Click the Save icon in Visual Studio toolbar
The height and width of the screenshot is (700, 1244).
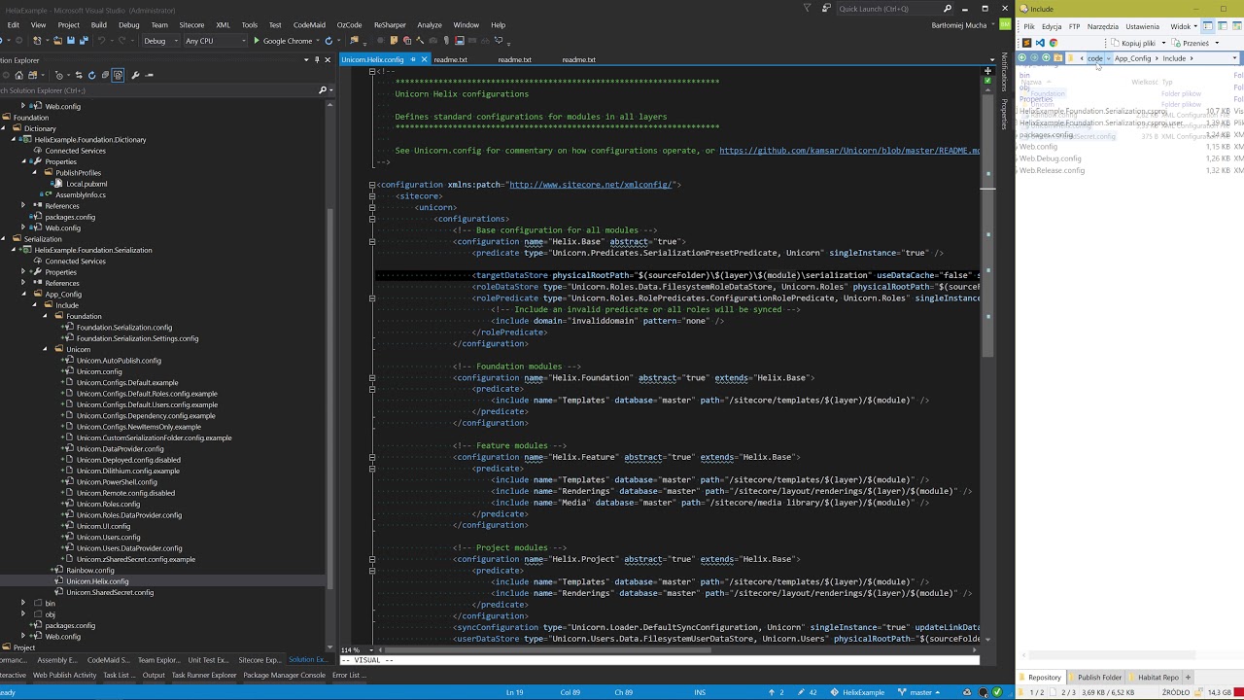tap(71, 41)
